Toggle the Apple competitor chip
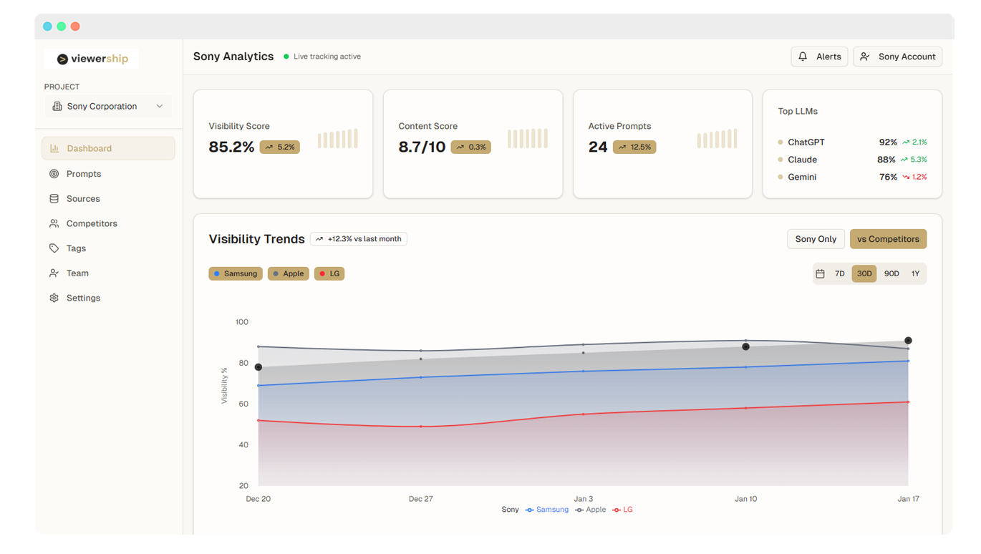981x554 pixels. [x=289, y=273]
